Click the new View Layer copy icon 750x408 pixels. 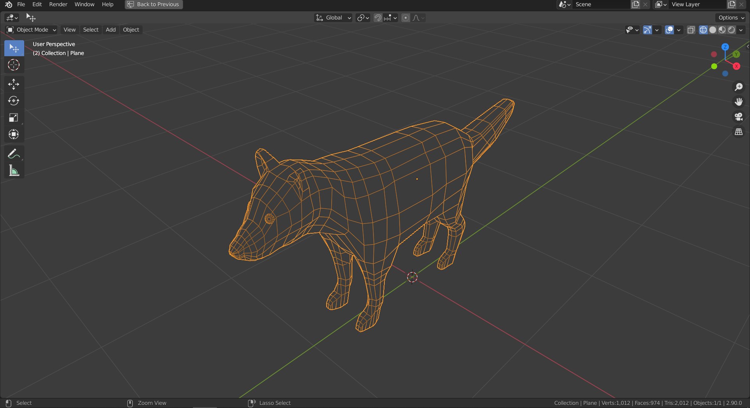point(732,4)
